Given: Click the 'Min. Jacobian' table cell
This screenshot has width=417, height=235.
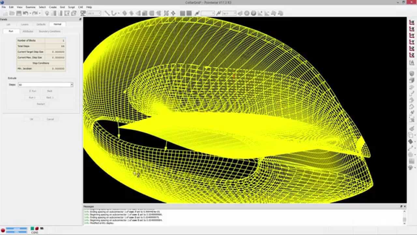Looking at the screenshot, I should (x=31, y=69).
